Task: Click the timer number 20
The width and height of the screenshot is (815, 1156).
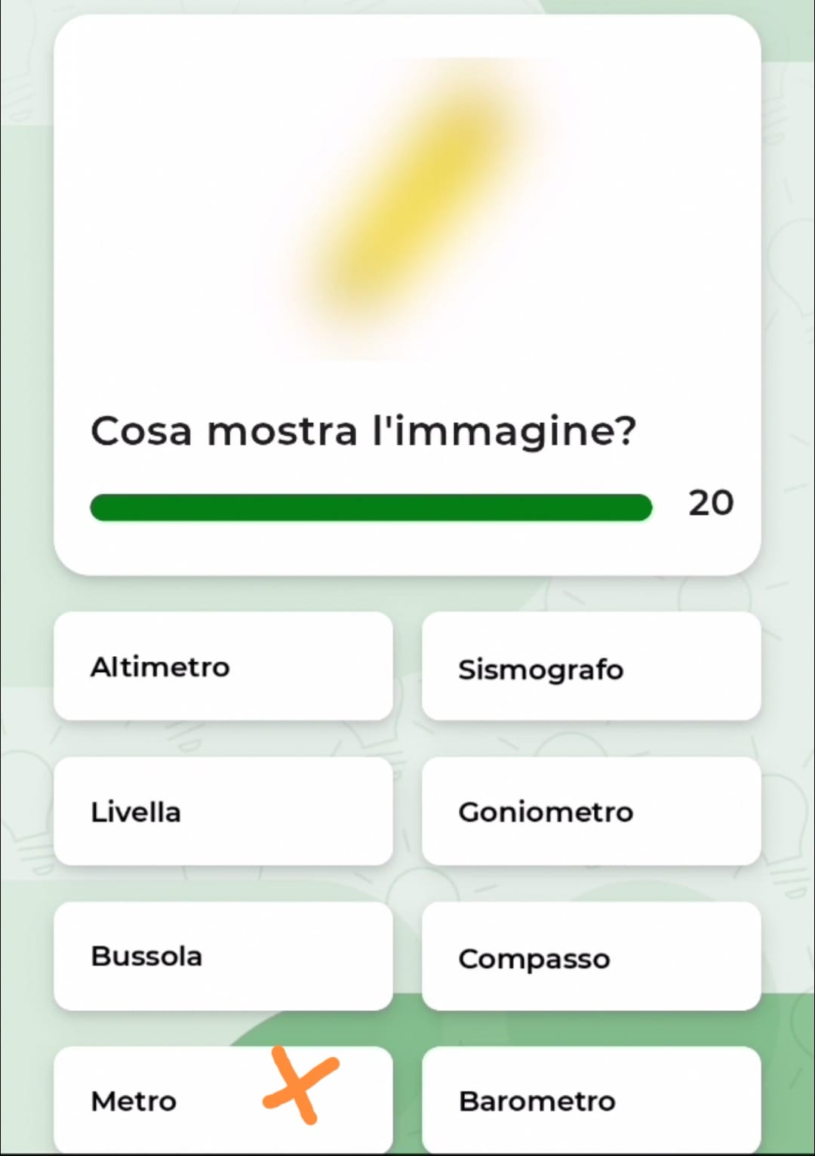Action: click(711, 504)
